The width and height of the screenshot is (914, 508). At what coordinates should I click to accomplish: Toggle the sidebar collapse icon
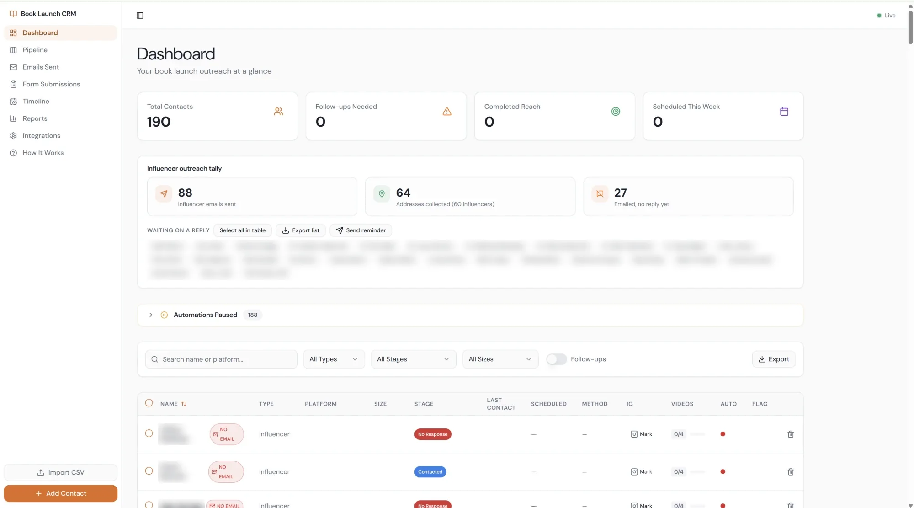[140, 16]
